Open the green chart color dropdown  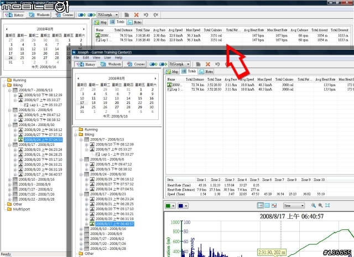(x=170, y=206)
